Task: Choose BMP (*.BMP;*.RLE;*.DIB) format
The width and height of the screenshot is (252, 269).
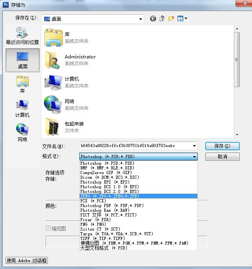Action: pos(139,168)
